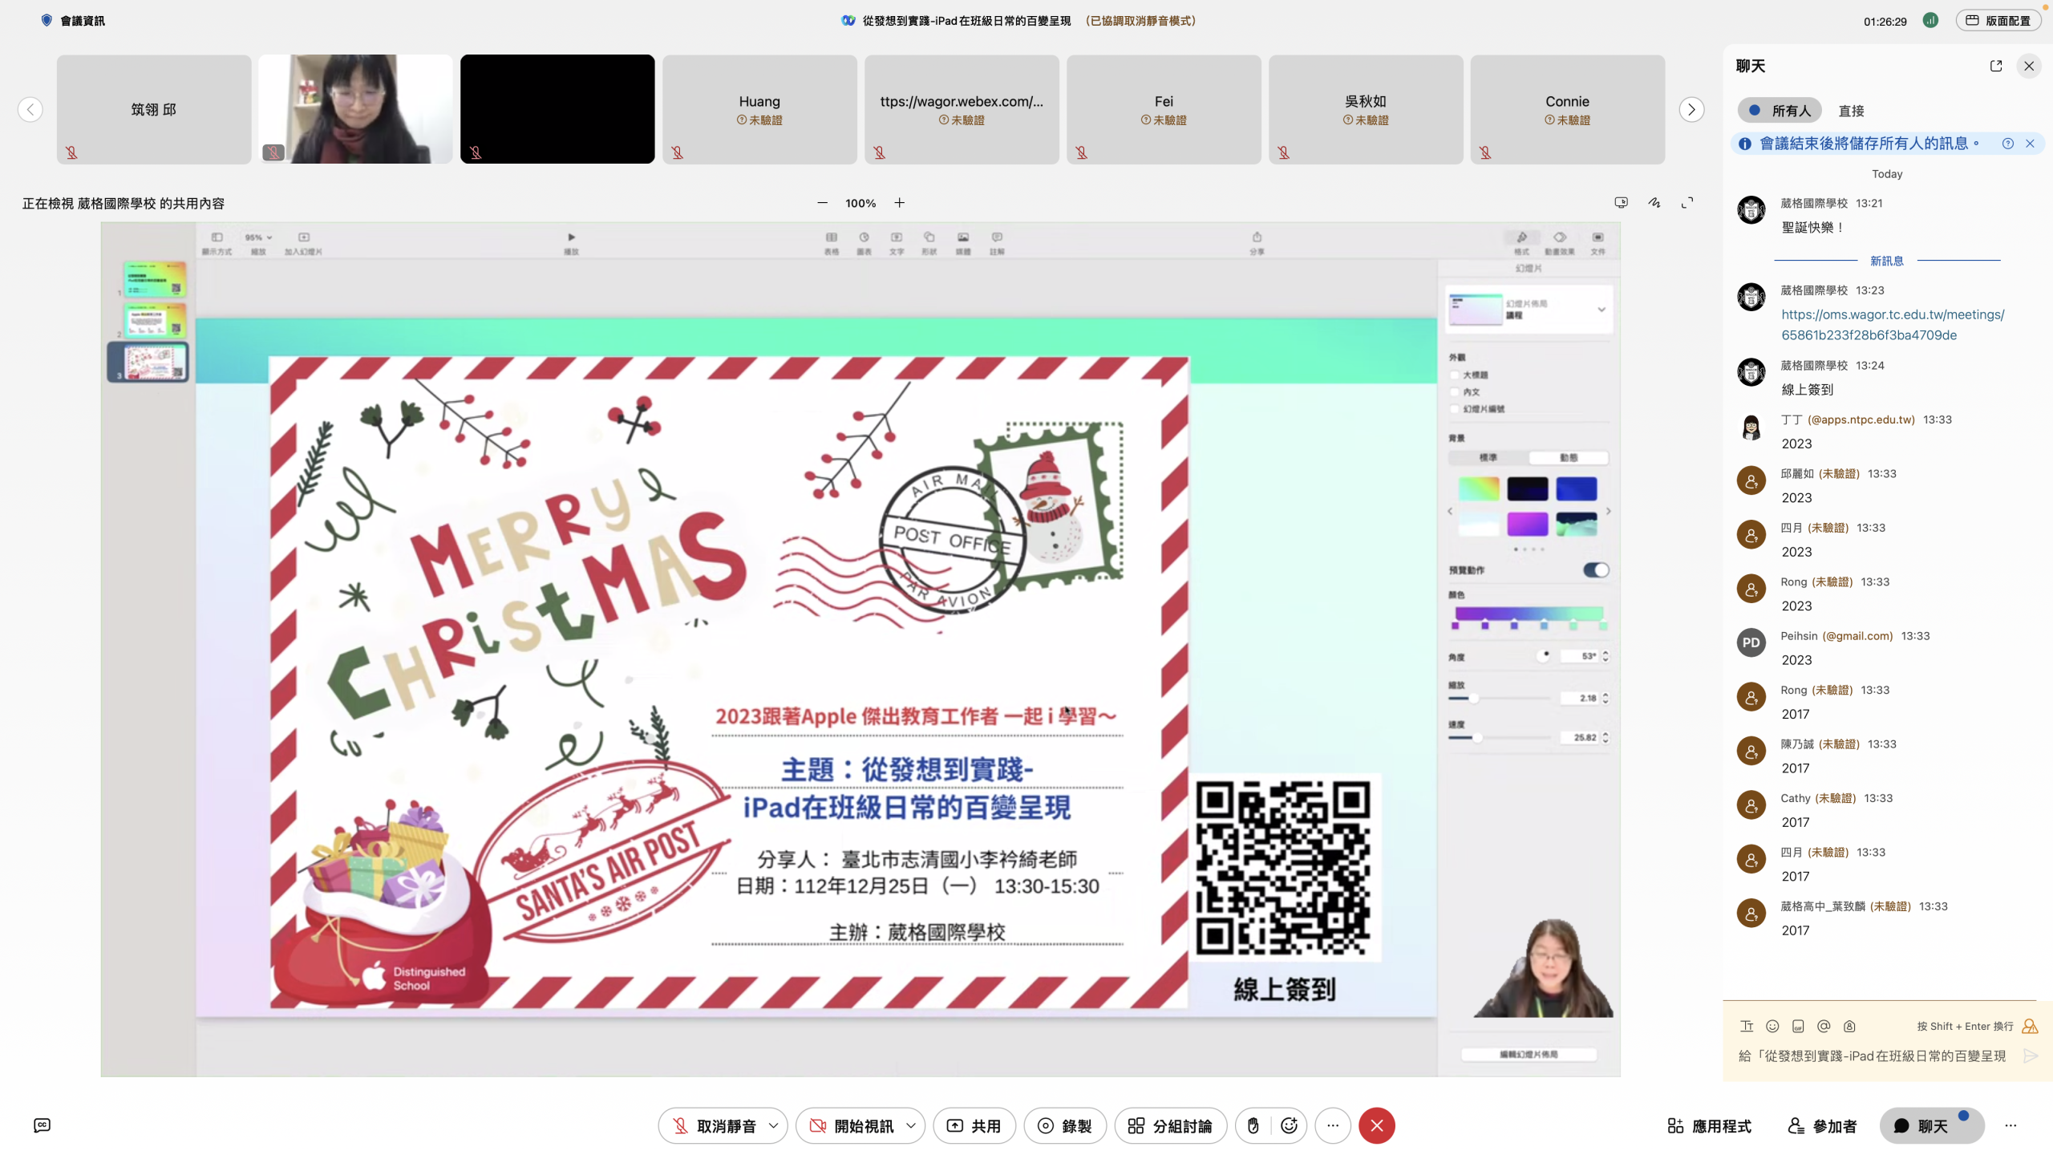The width and height of the screenshot is (2053, 1155).
Task: Click the closed captions icon
Action: coord(42,1125)
